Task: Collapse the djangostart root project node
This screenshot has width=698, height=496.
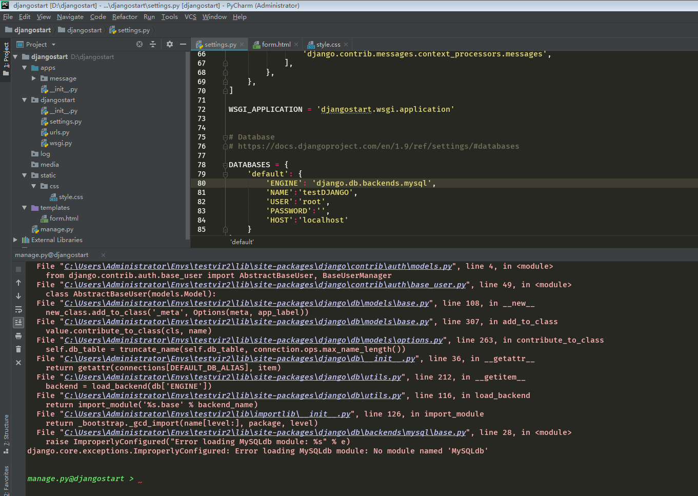Action: click(15, 57)
